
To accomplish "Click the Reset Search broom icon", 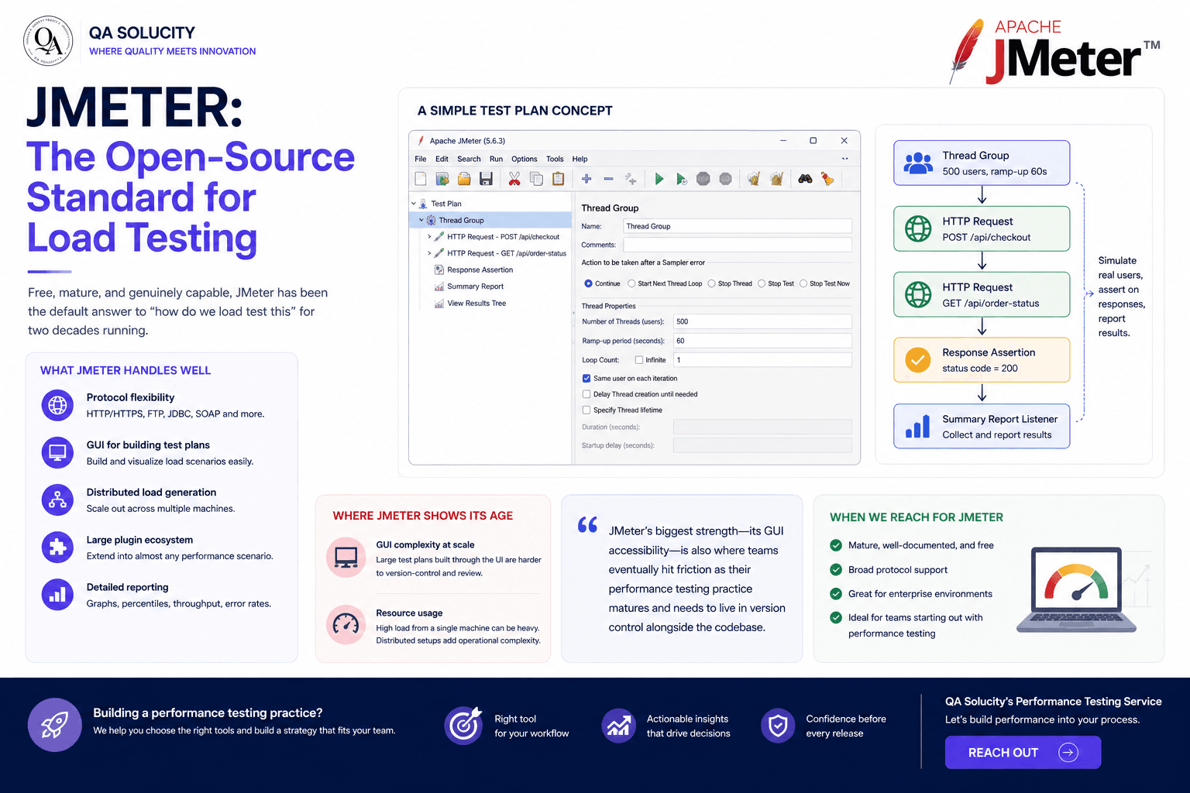I will [827, 179].
